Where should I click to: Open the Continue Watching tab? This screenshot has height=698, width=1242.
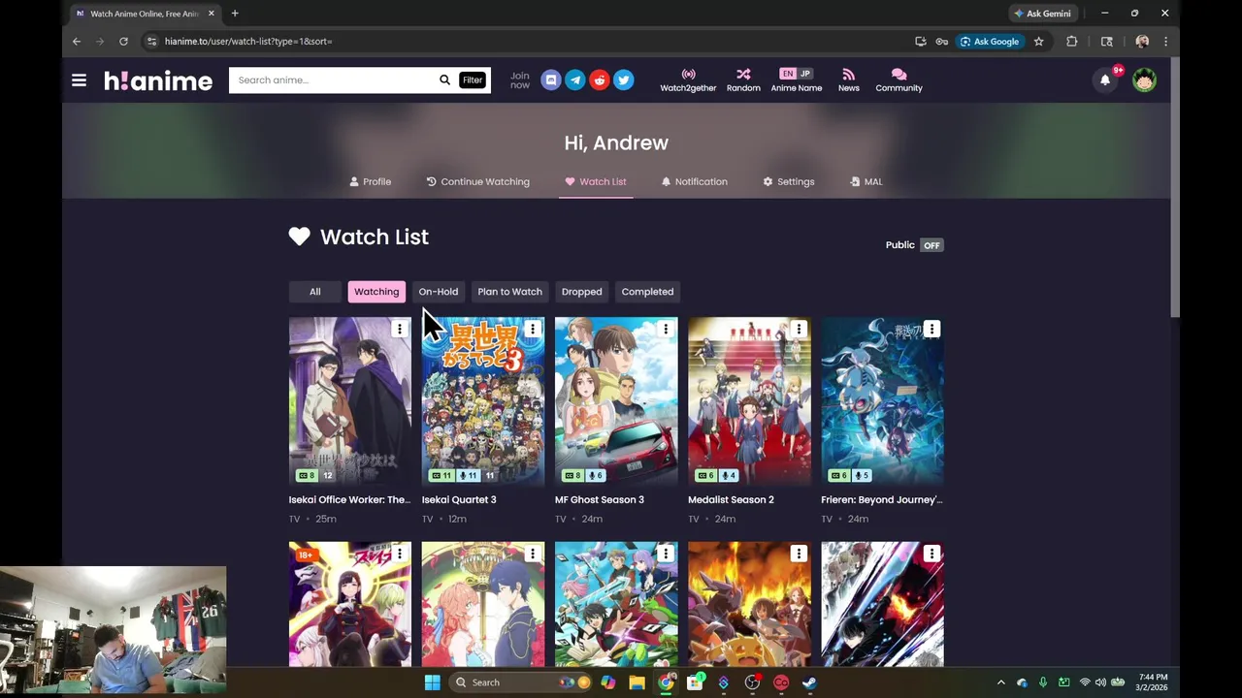coord(477,181)
